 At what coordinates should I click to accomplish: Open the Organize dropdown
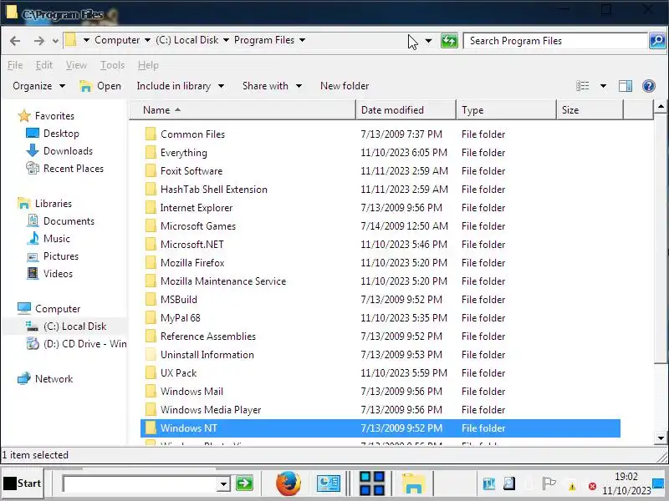[x=38, y=86]
